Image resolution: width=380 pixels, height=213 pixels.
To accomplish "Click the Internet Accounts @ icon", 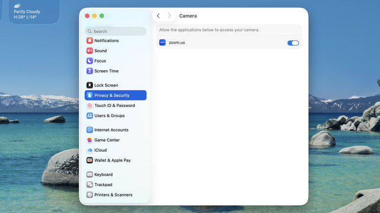I will point(90,130).
